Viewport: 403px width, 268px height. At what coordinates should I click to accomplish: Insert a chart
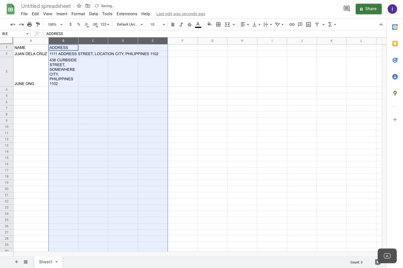[x=309, y=24]
